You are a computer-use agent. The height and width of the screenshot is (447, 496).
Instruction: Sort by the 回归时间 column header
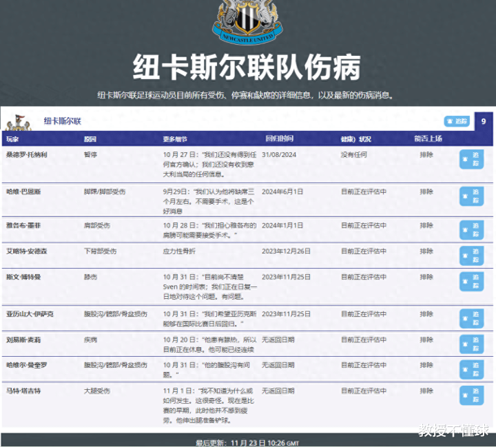(279, 138)
